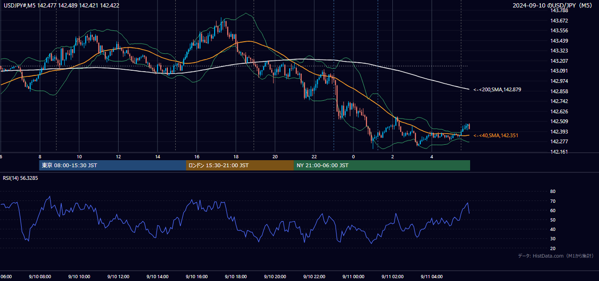Click the data source HistData.com credit
The image size is (599, 281).
pos(556,256)
